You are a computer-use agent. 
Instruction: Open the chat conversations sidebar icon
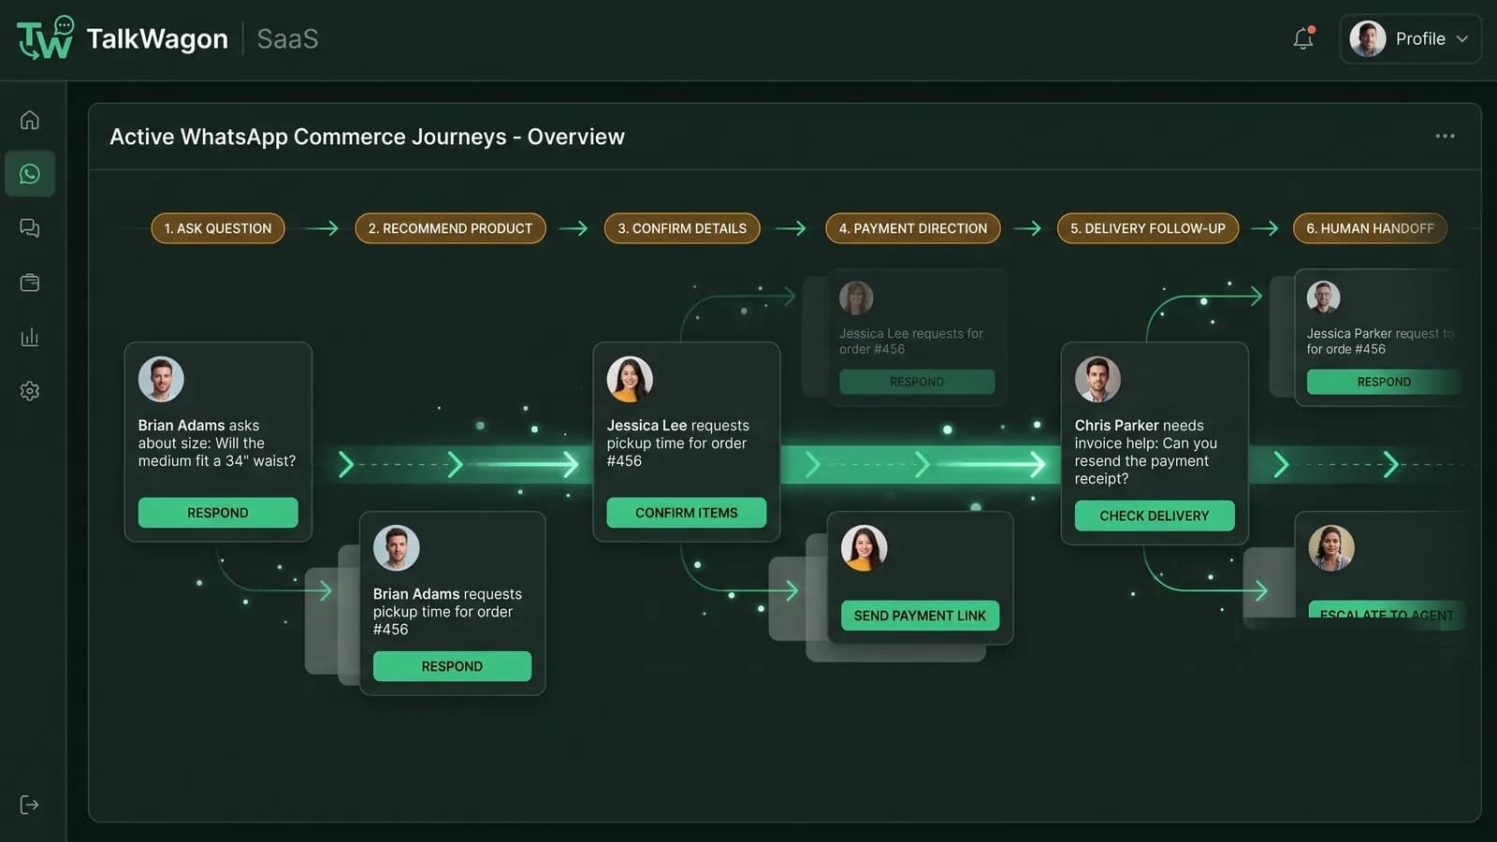coord(30,228)
